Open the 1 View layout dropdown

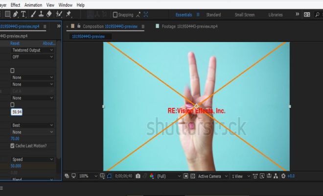(241, 176)
